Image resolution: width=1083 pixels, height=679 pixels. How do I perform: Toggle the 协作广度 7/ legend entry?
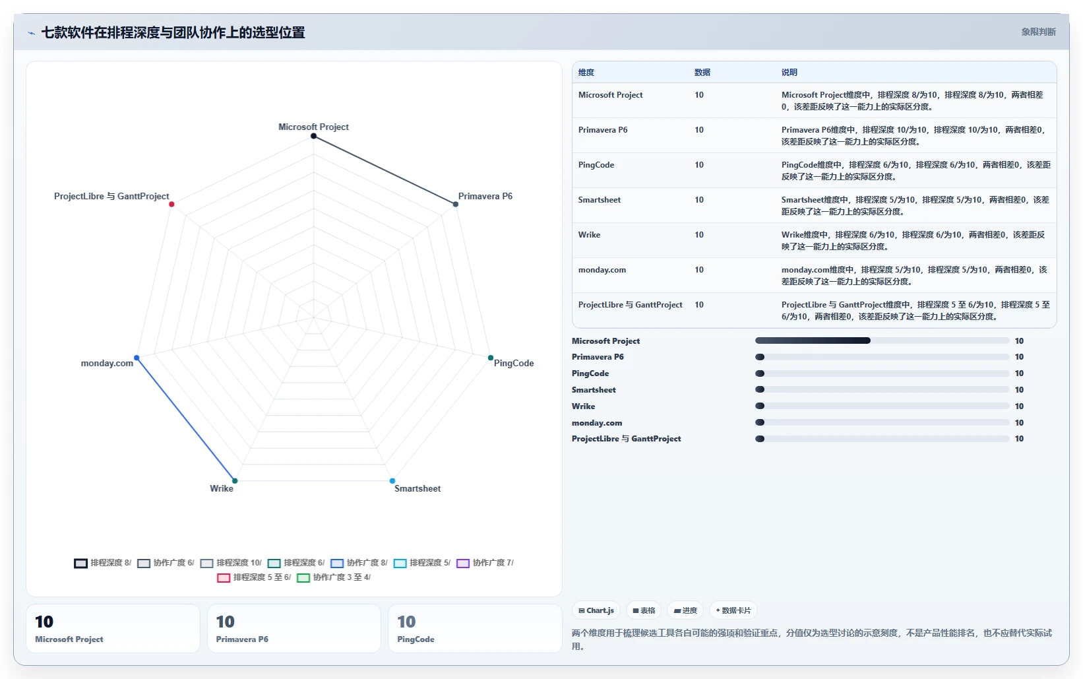pos(485,563)
